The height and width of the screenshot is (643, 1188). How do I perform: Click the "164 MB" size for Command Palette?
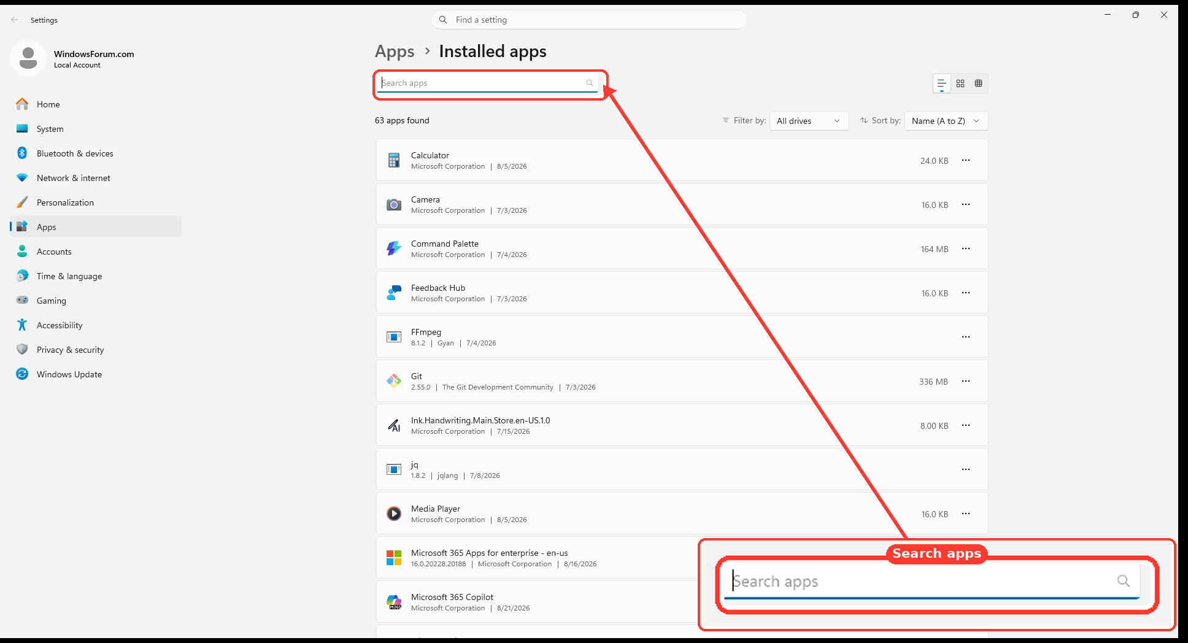[935, 249]
